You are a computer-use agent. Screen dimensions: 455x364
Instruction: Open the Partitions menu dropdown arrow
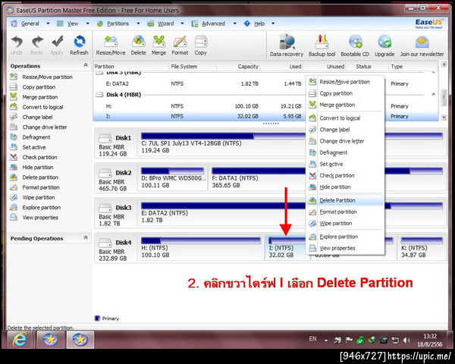point(138,24)
